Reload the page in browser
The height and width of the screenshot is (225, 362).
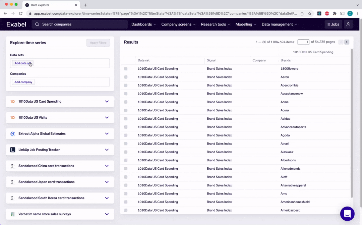coord(21,13)
